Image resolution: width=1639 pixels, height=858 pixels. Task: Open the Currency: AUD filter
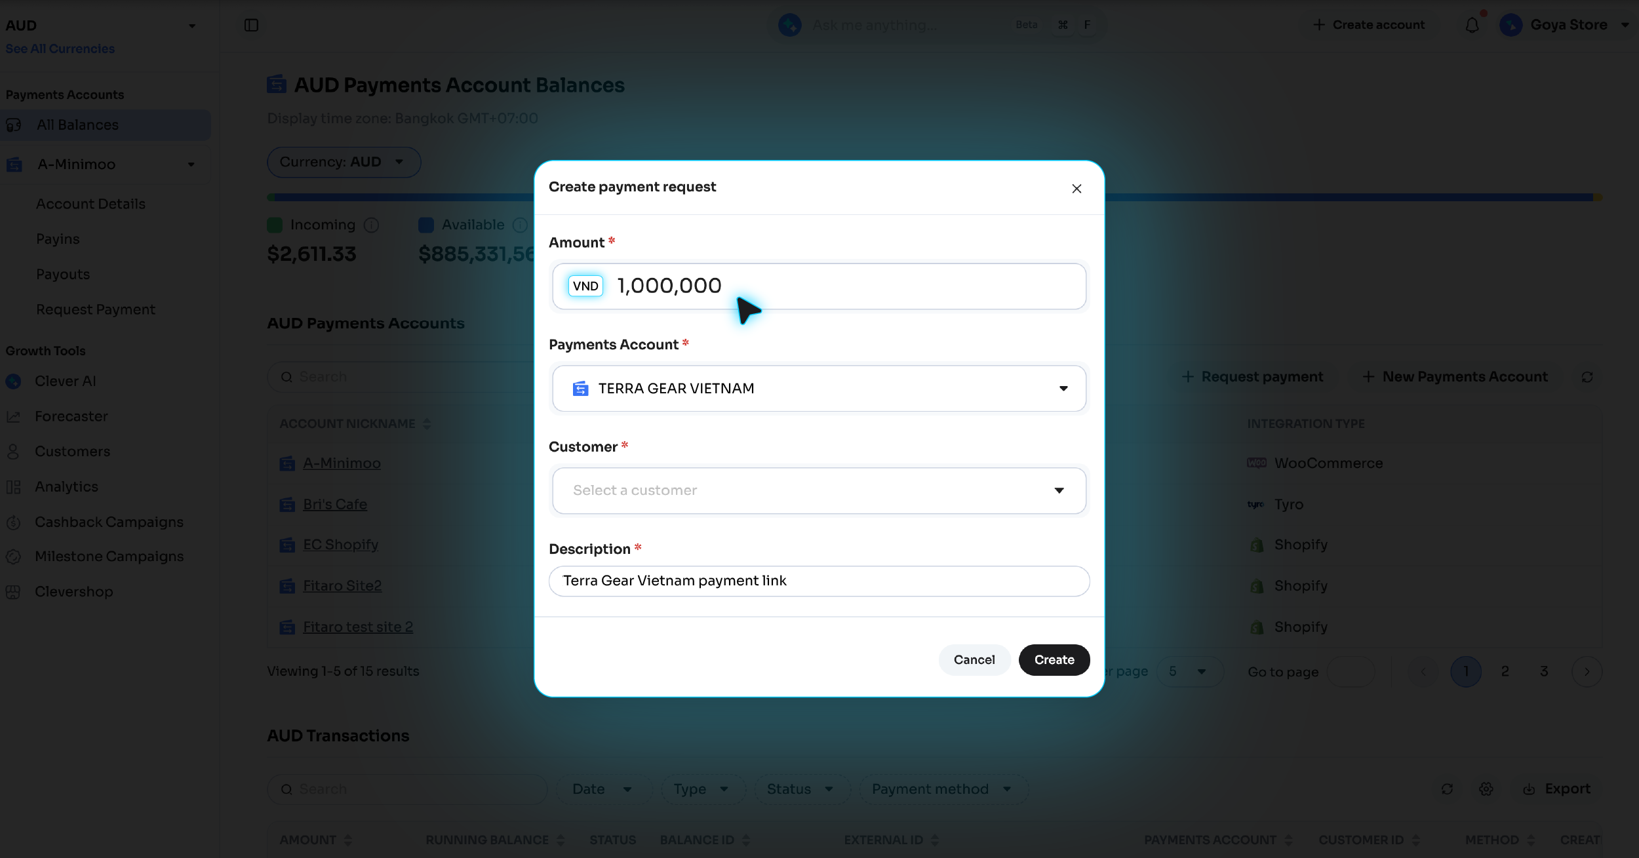pyautogui.click(x=344, y=162)
